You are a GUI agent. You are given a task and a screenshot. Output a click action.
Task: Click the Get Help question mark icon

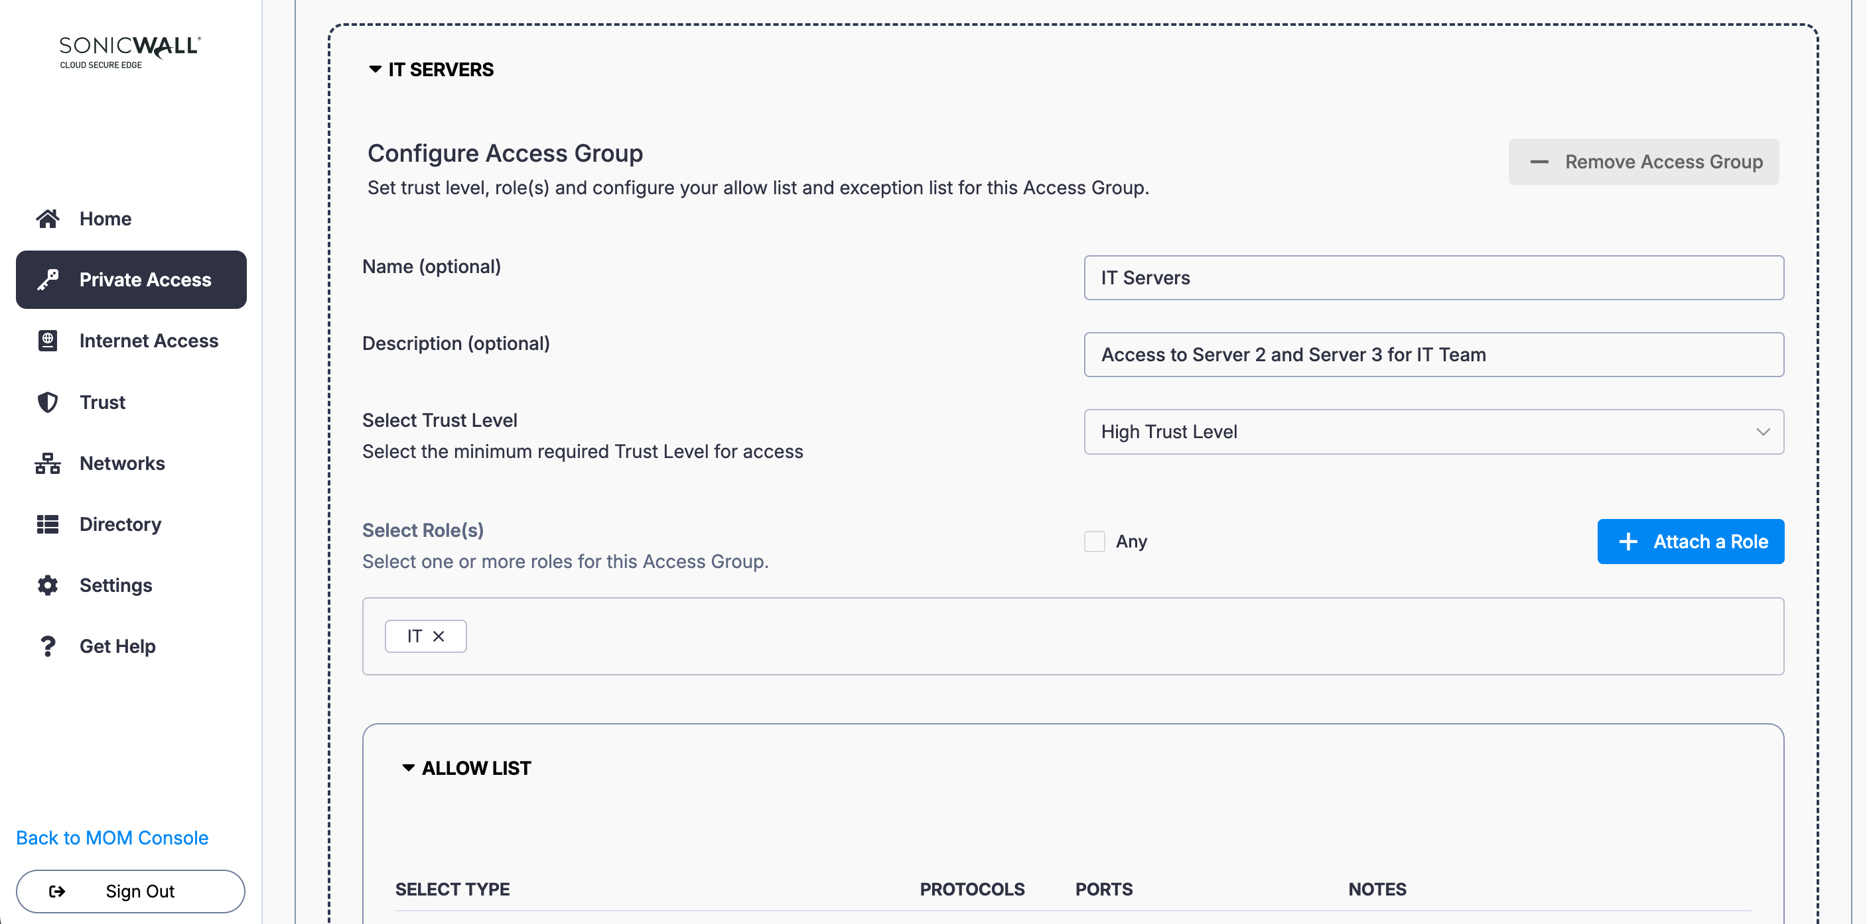click(x=48, y=646)
